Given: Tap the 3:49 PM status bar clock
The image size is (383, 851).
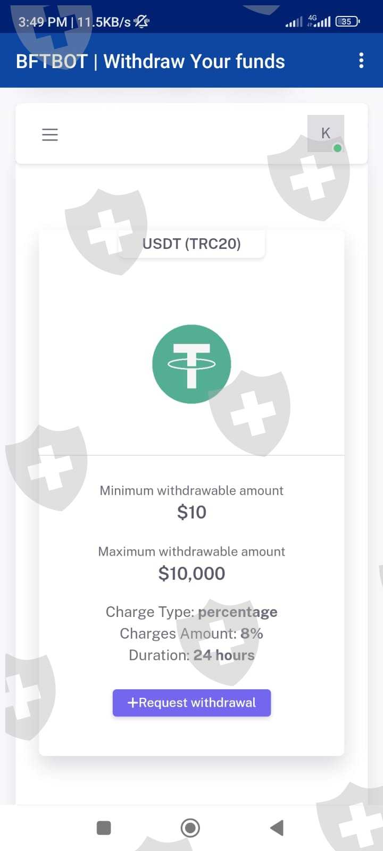Looking at the screenshot, I should [43, 22].
